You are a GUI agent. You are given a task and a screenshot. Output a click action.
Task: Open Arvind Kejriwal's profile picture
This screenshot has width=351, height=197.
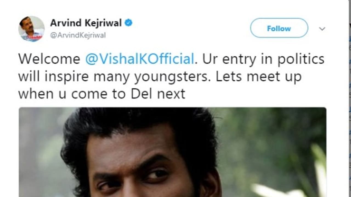pyautogui.click(x=31, y=29)
